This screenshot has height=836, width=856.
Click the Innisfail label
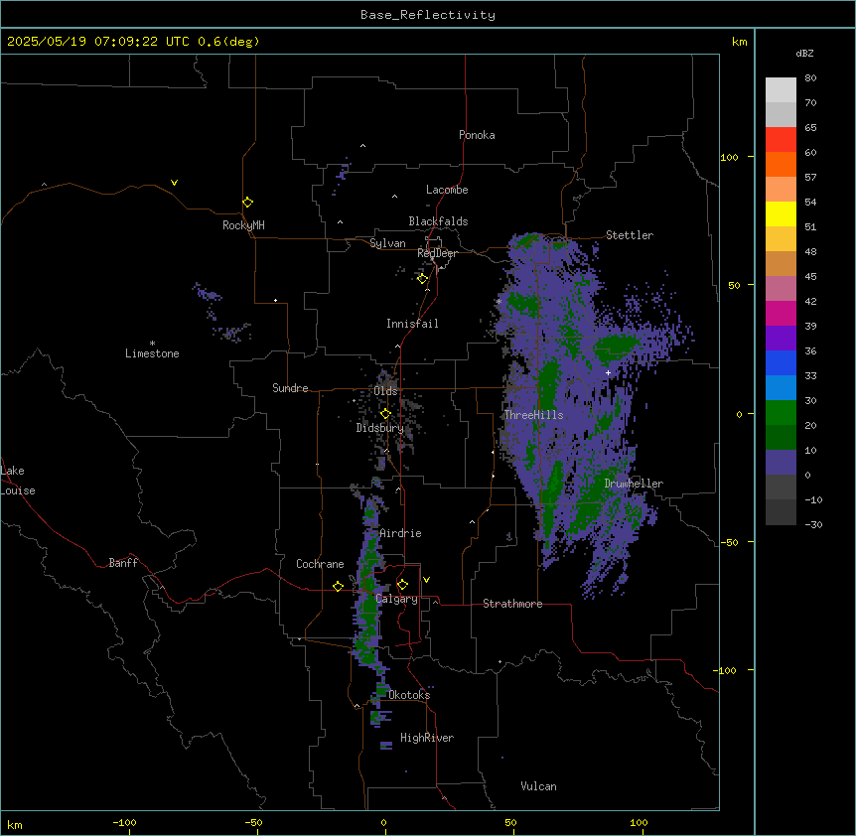coord(412,324)
